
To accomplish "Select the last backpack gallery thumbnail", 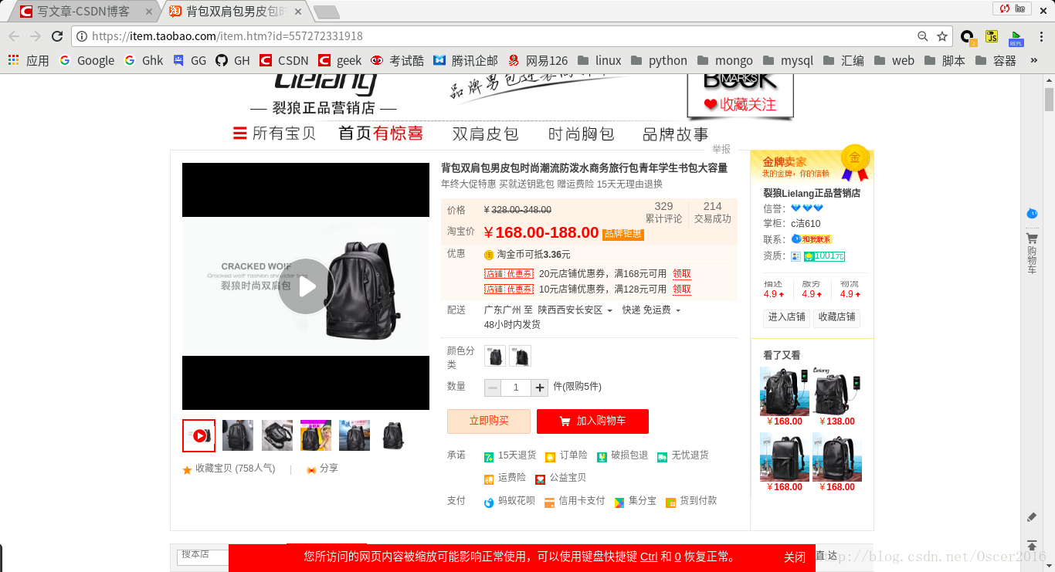I will point(393,435).
